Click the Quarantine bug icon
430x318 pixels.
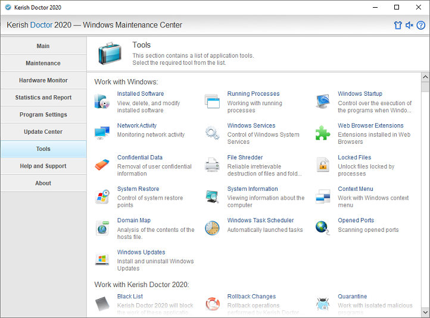coord(323,304)
